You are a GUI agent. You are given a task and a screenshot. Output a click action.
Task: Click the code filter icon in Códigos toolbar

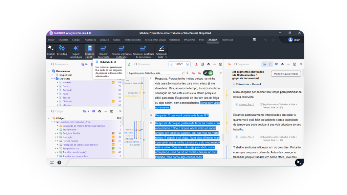[x=94, y=111]
